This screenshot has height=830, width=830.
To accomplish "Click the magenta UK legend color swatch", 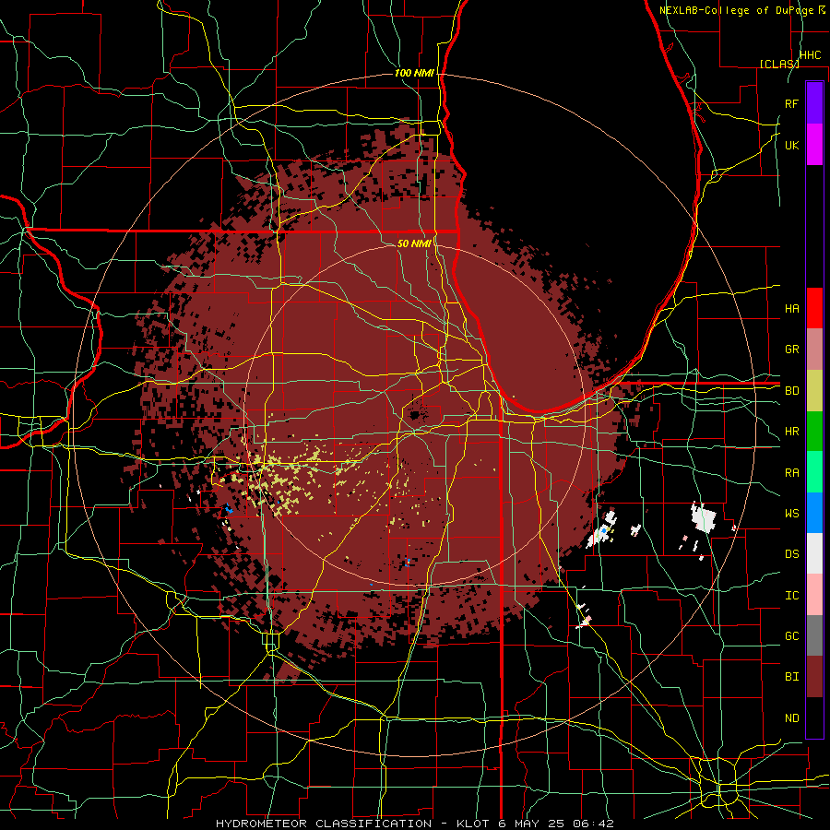I will point(814,144).
